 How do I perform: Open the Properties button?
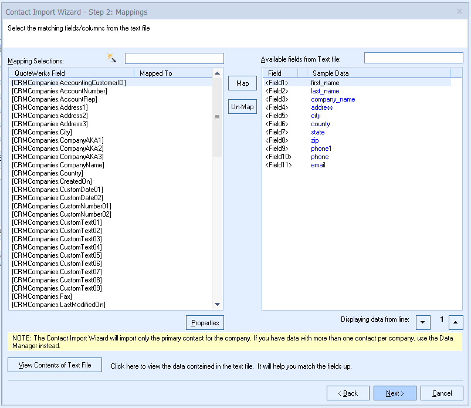tap(205, 322)
